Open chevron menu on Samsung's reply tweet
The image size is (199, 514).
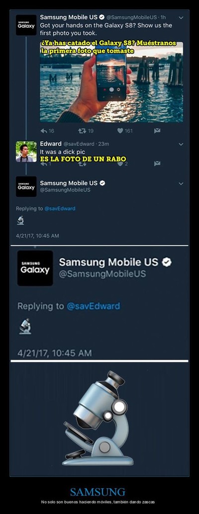[x=181, y=183]
